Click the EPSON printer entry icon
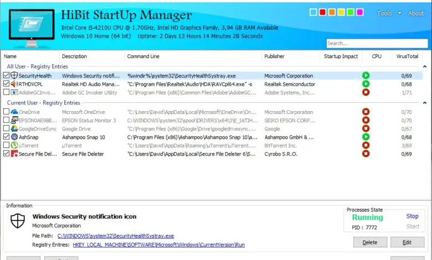Image resolution: width=432 pixels, height=260 pixels. pos(14,120)
